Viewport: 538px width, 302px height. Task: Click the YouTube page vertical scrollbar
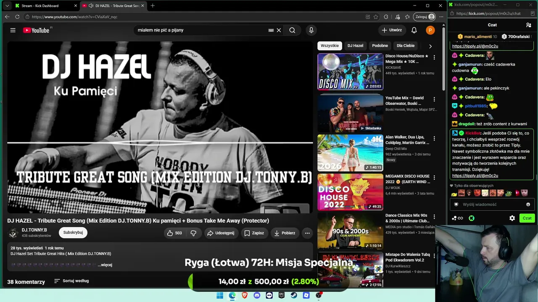444,59
